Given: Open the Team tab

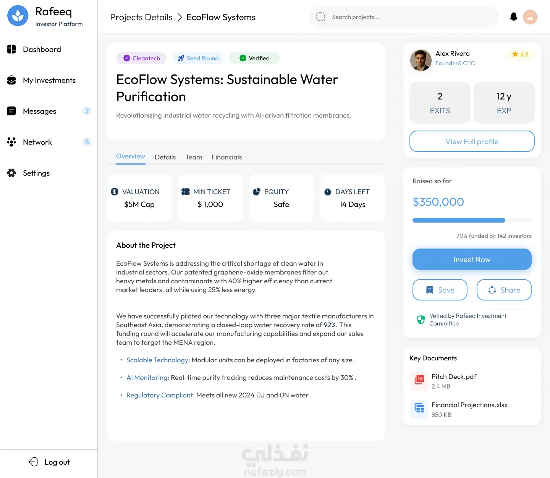Looking at the screenshot, I should click(194, 157).
